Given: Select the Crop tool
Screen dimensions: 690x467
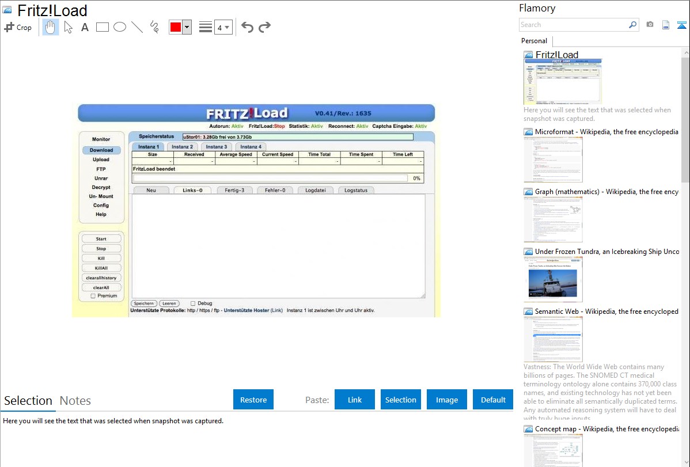Looking at the screenshot, I should click(x=18, y=27).
